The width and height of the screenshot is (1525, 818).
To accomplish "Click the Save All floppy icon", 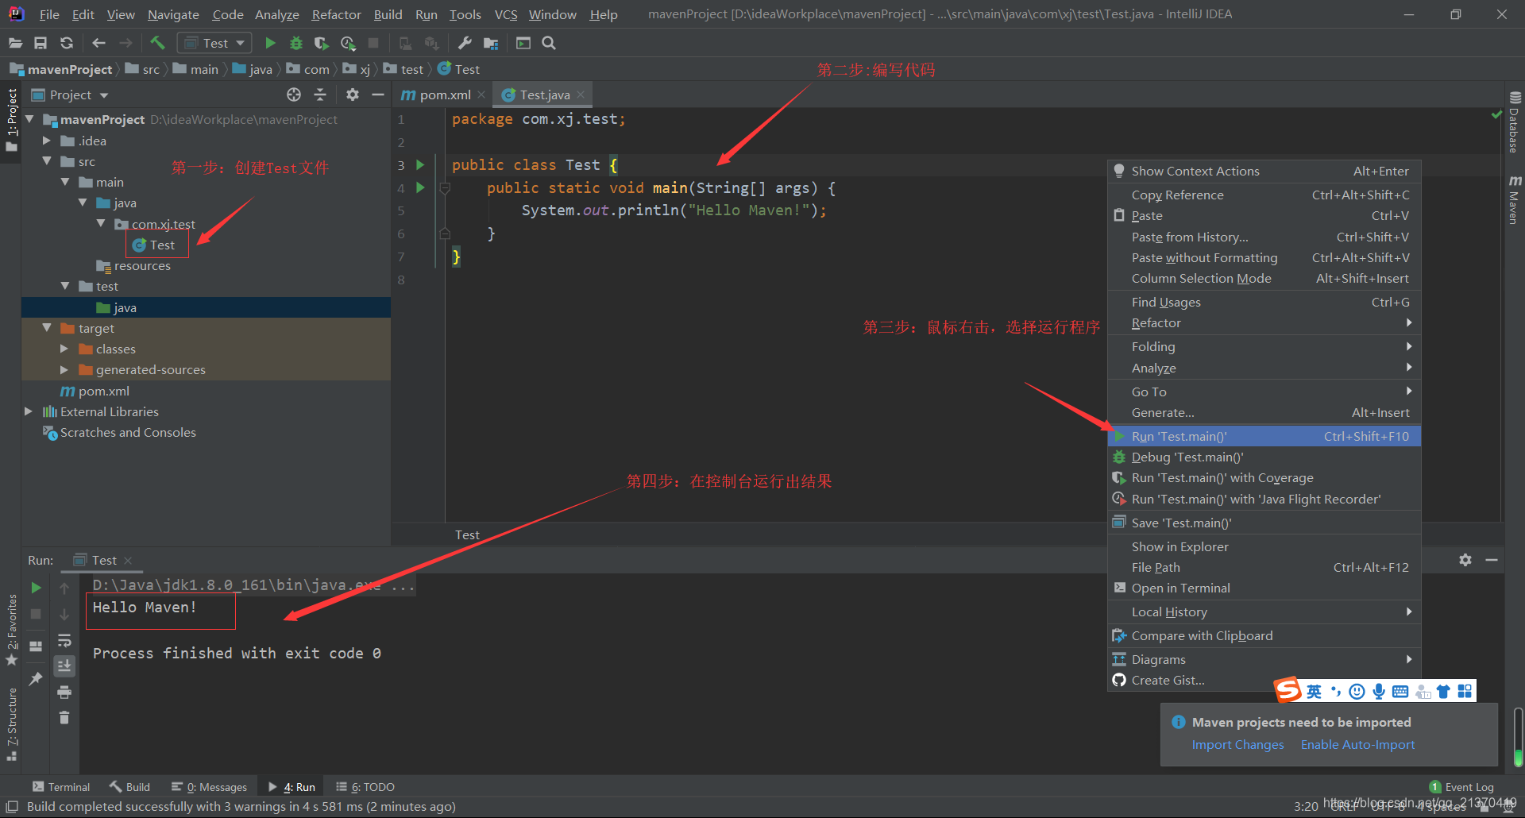I will [x=41, y=43].
